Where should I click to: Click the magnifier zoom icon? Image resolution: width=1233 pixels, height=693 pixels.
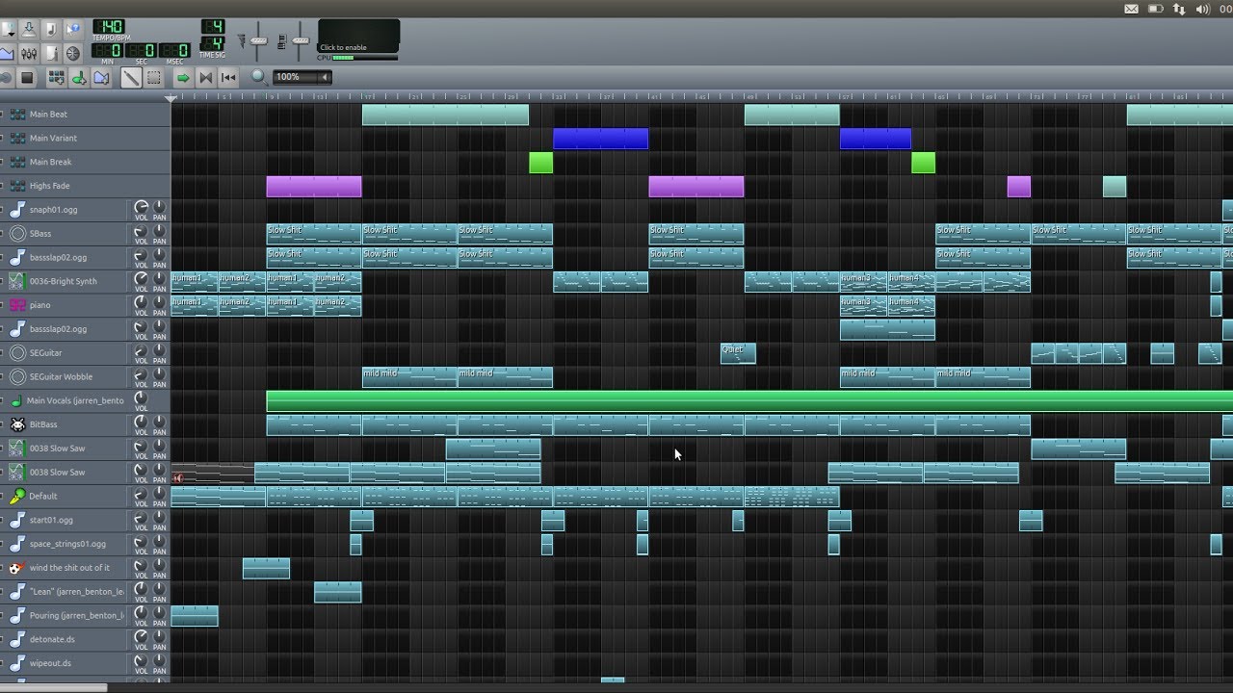point(258,77)
